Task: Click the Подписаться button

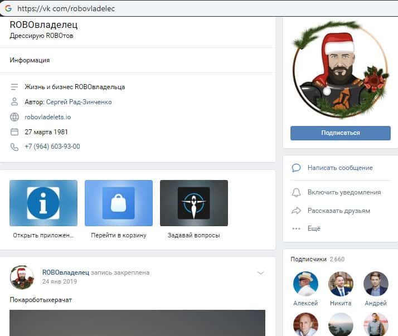Action: pyautogui.click(x=341, y=133)
